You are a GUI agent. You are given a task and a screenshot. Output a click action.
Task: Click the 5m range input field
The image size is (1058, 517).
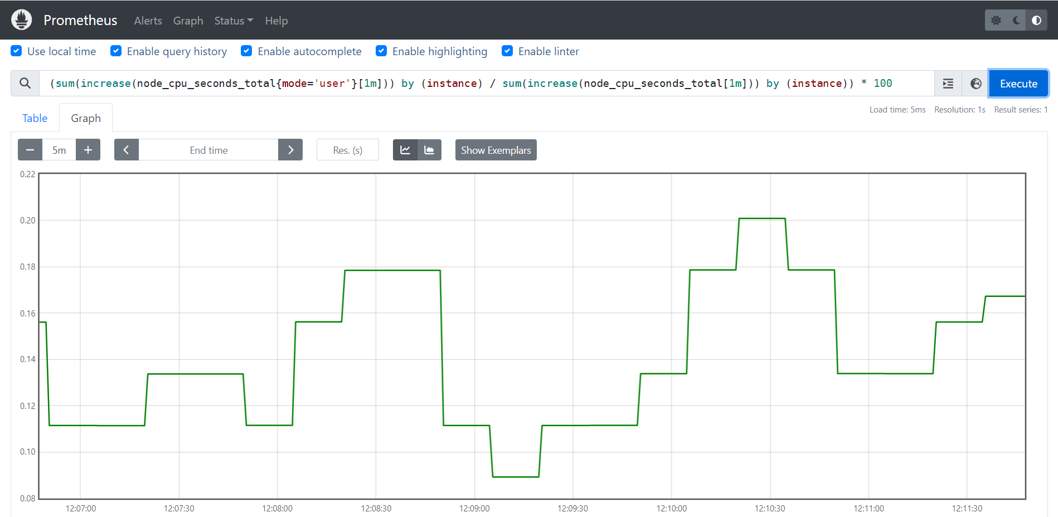59,150
